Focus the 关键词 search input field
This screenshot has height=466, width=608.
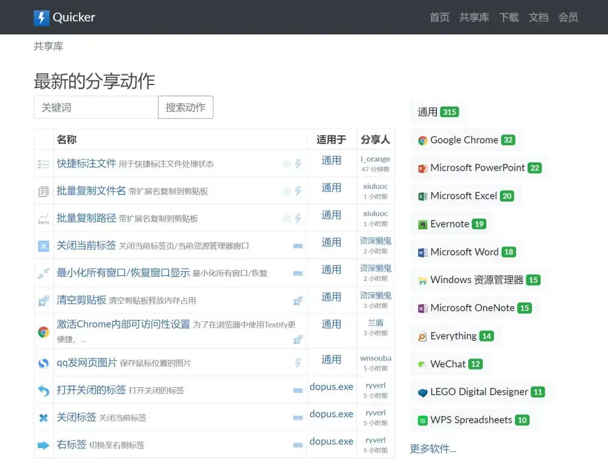96,107
